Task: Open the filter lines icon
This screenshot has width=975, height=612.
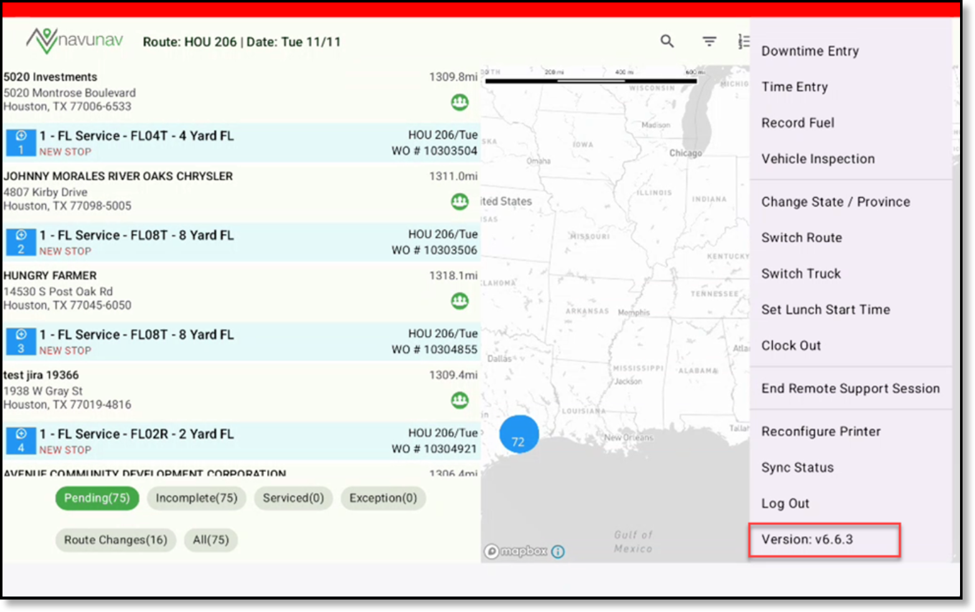Action: point(709,41)
